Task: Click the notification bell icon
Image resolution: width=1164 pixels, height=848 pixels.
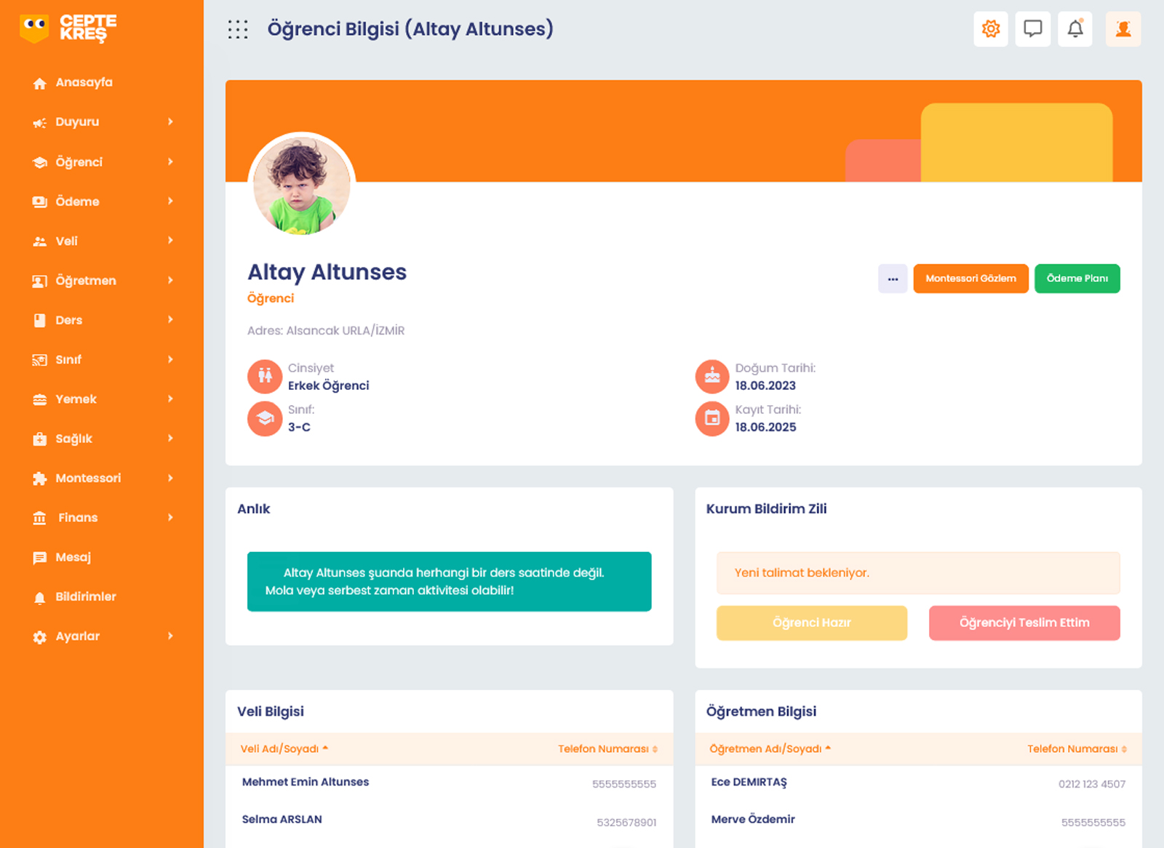Action: pyautogui.click(x=1075, y=29)
